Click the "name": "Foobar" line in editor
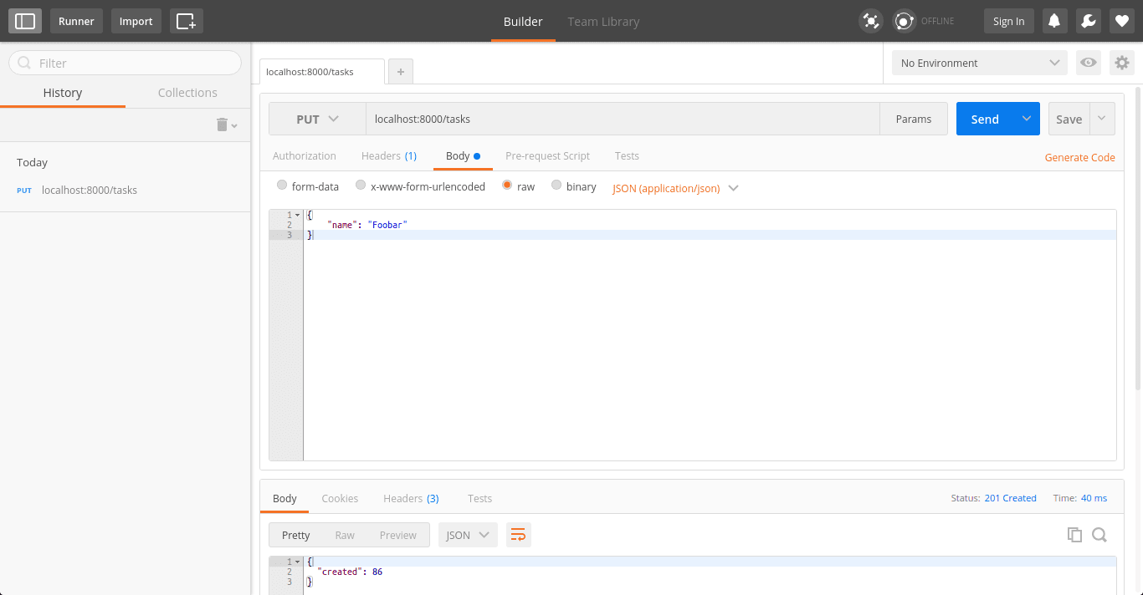Screen dimensions: 1143x595 point(366,225)
